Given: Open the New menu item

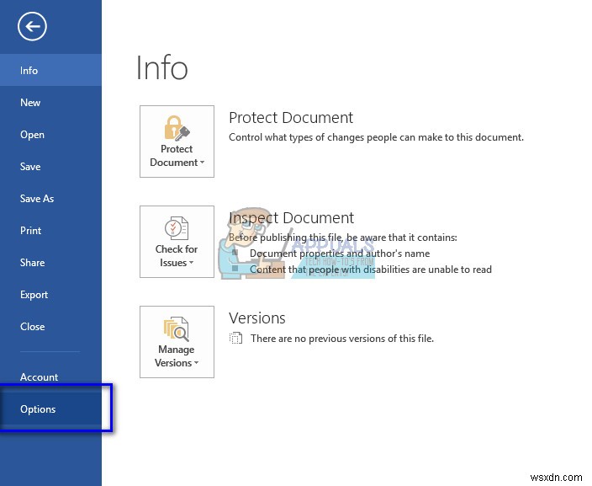Looking at the screenshot, I should (50, 103).
